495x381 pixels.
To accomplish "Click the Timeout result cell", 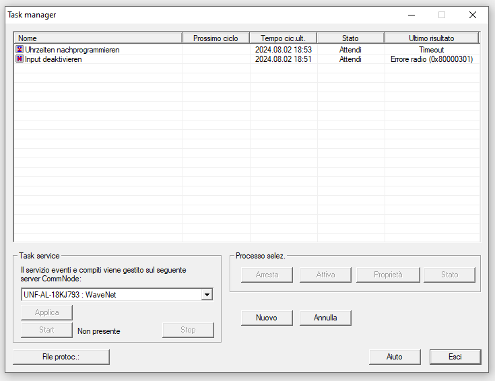I will pos(431,50).
